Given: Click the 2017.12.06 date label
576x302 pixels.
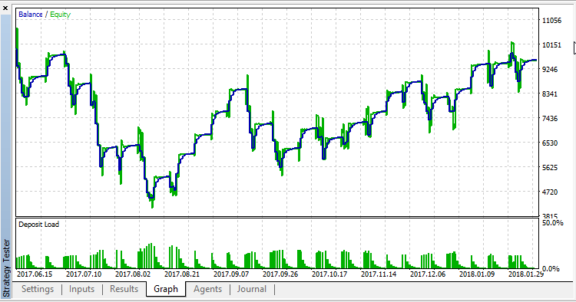Looking at the screenshot, I should coord(428,274).
